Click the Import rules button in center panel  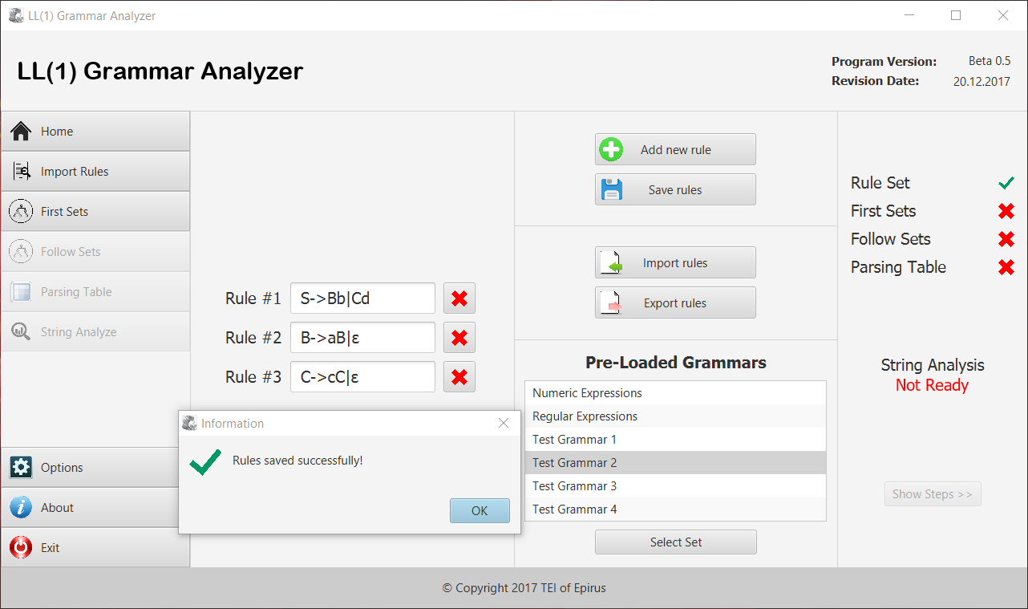675,263
